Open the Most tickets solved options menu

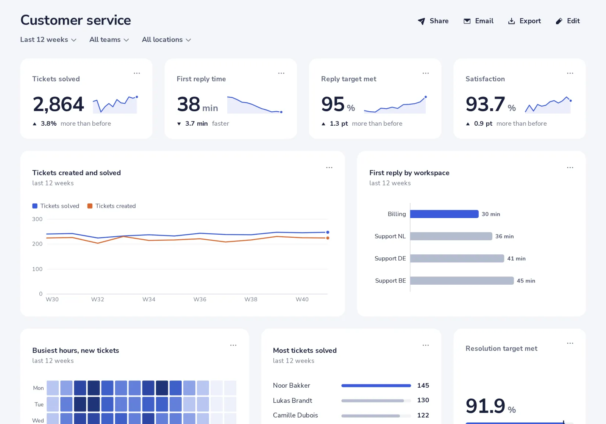426,345
